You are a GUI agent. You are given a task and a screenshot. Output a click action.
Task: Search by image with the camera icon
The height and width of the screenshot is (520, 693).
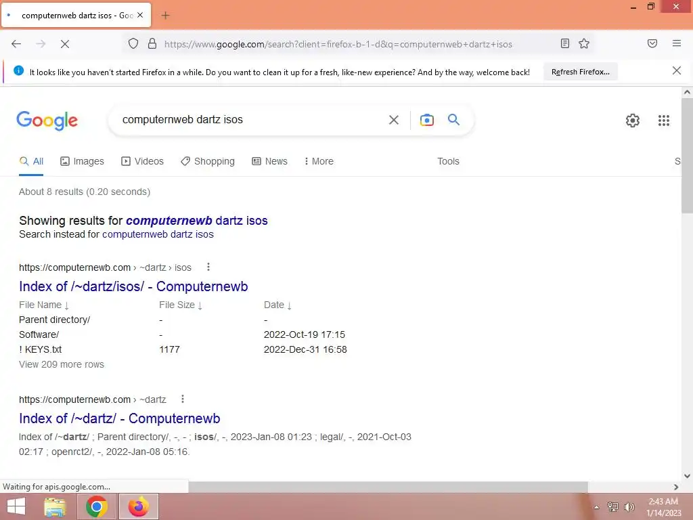point(426,120)
